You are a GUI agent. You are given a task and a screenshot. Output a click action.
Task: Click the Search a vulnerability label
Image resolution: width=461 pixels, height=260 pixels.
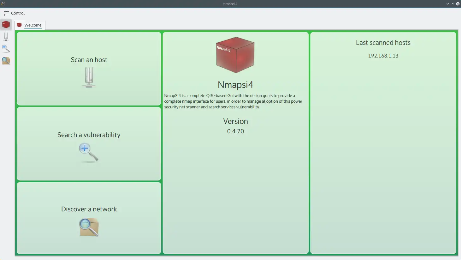(x=89, y=135)
